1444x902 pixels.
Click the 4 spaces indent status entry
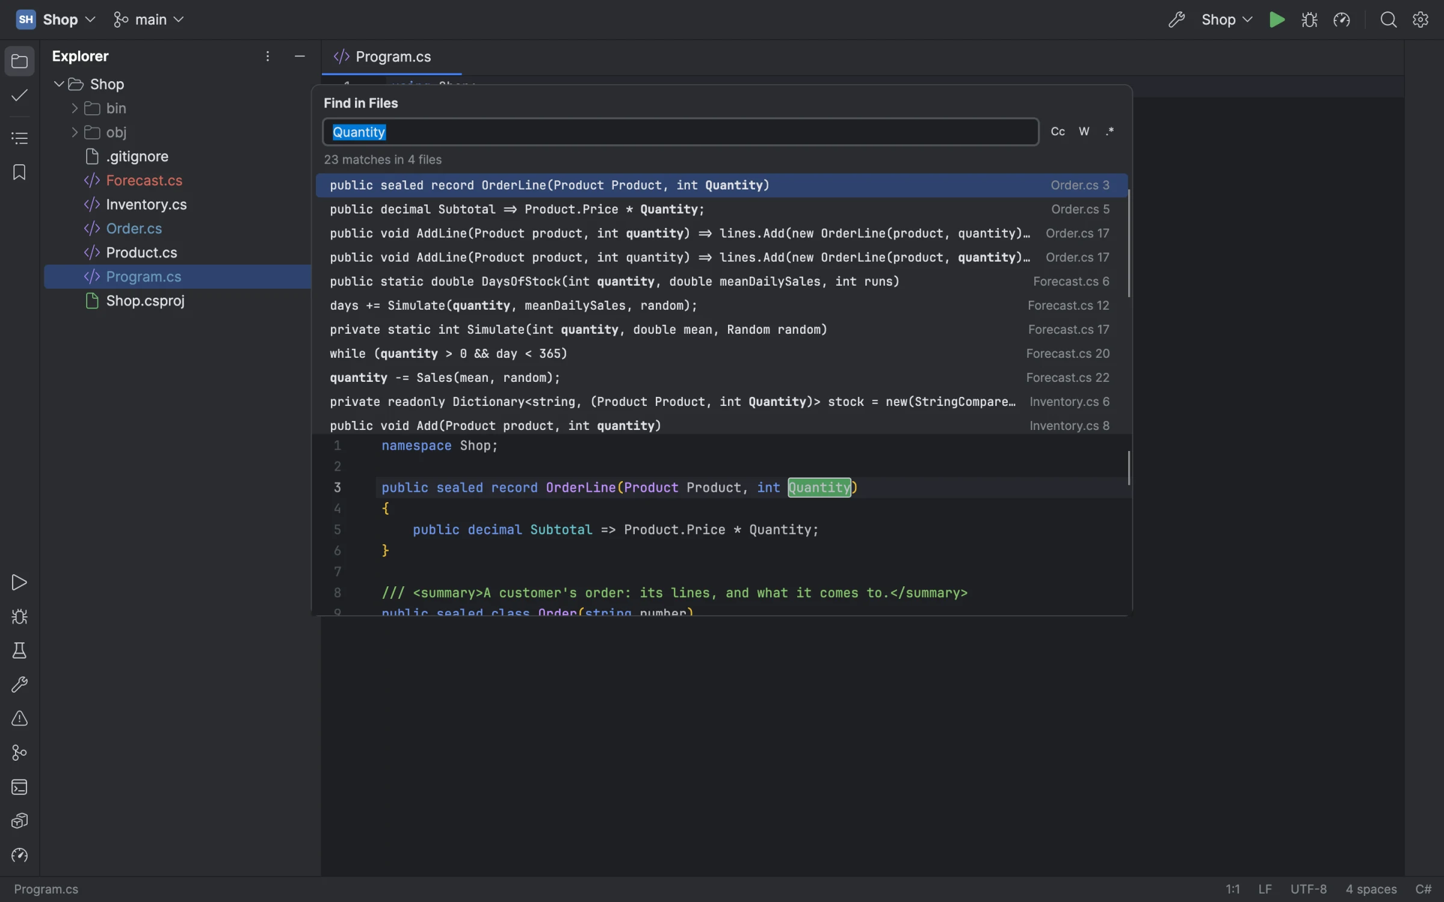coord(1371,889)
